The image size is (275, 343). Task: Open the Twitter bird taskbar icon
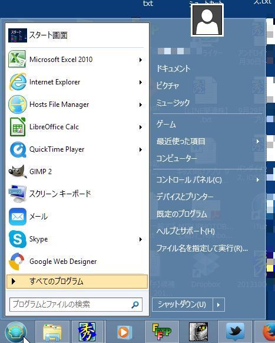(235, 331)
